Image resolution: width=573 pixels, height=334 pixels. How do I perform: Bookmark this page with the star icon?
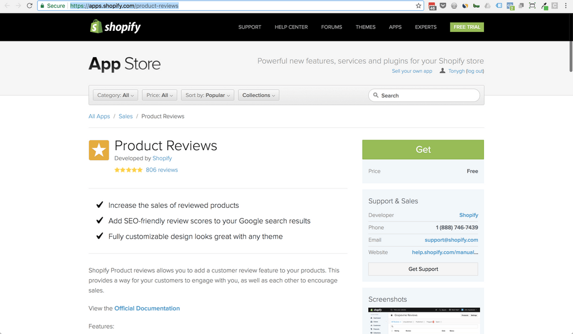click(419, 6)
